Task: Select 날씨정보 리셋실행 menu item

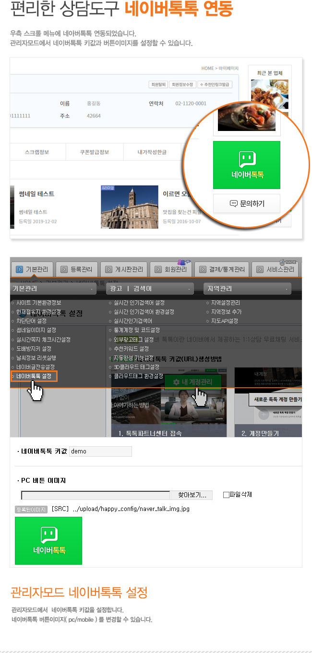Action: click(x=36, y=358)
